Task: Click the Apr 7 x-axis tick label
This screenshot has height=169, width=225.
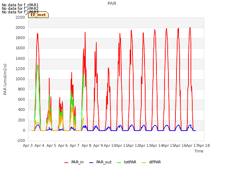Action: 75,145
